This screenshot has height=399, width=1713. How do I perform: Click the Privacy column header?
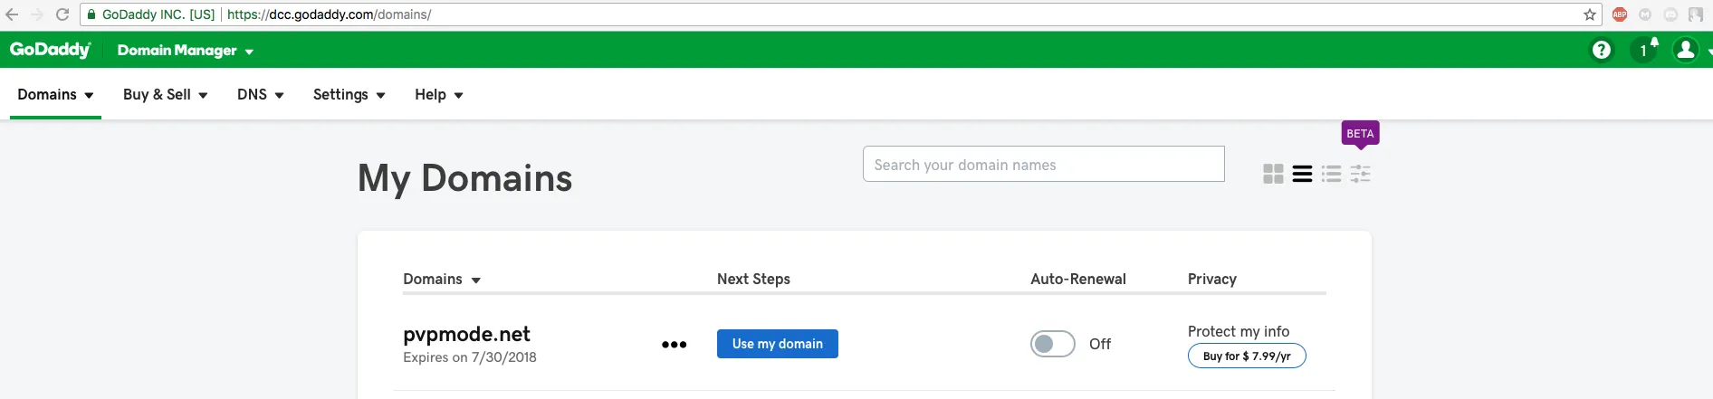click(1212, 279)
